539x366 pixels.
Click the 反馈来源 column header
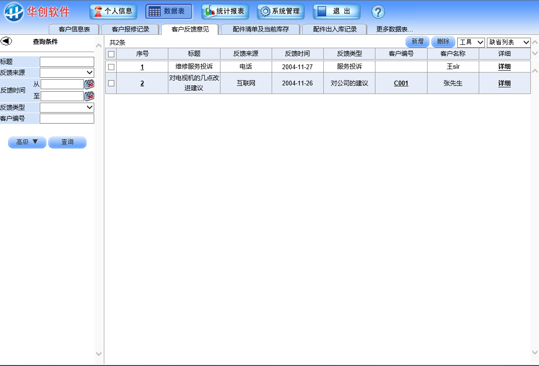click(246, 53)
